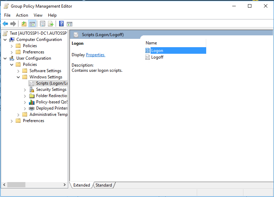Select User Configuration tree label
This screenshot has height=197, width=274.
click(33, 58)
